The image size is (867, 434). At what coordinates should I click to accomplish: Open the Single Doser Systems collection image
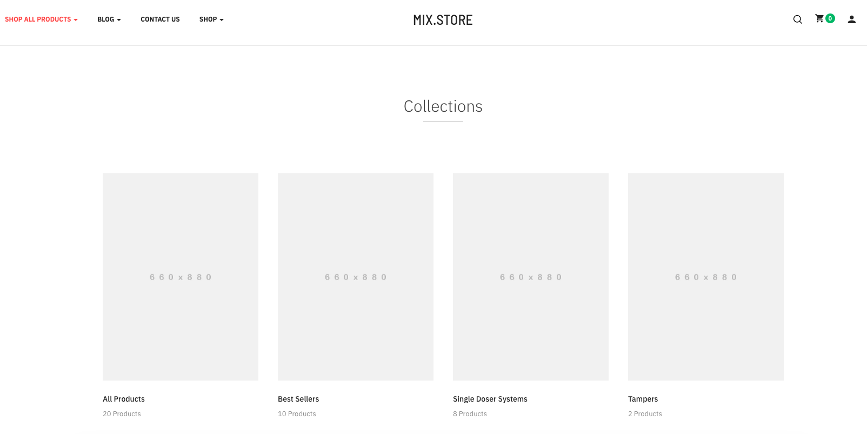click(x=531, y=276)
